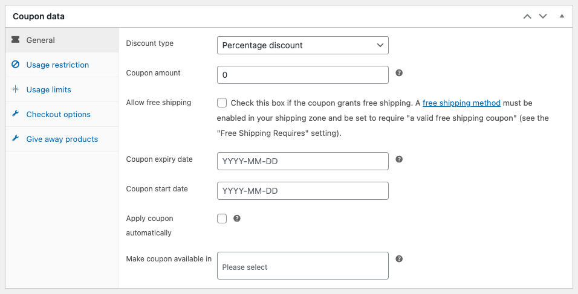The width and height of the screenshot is (578, 294).
Task: Click the Usage restriction ban icon
Action: click(16, 65)
